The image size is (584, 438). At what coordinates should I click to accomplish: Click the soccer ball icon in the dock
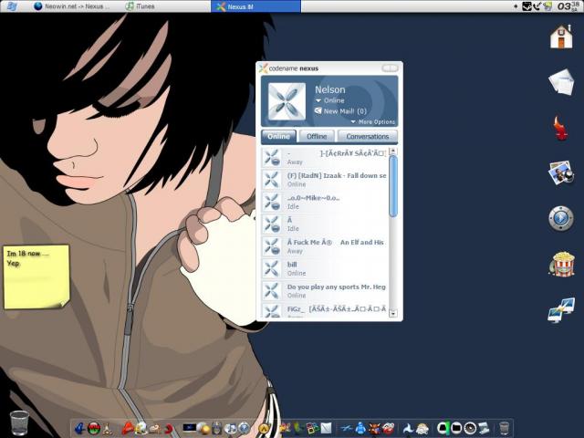coord(141,429)
